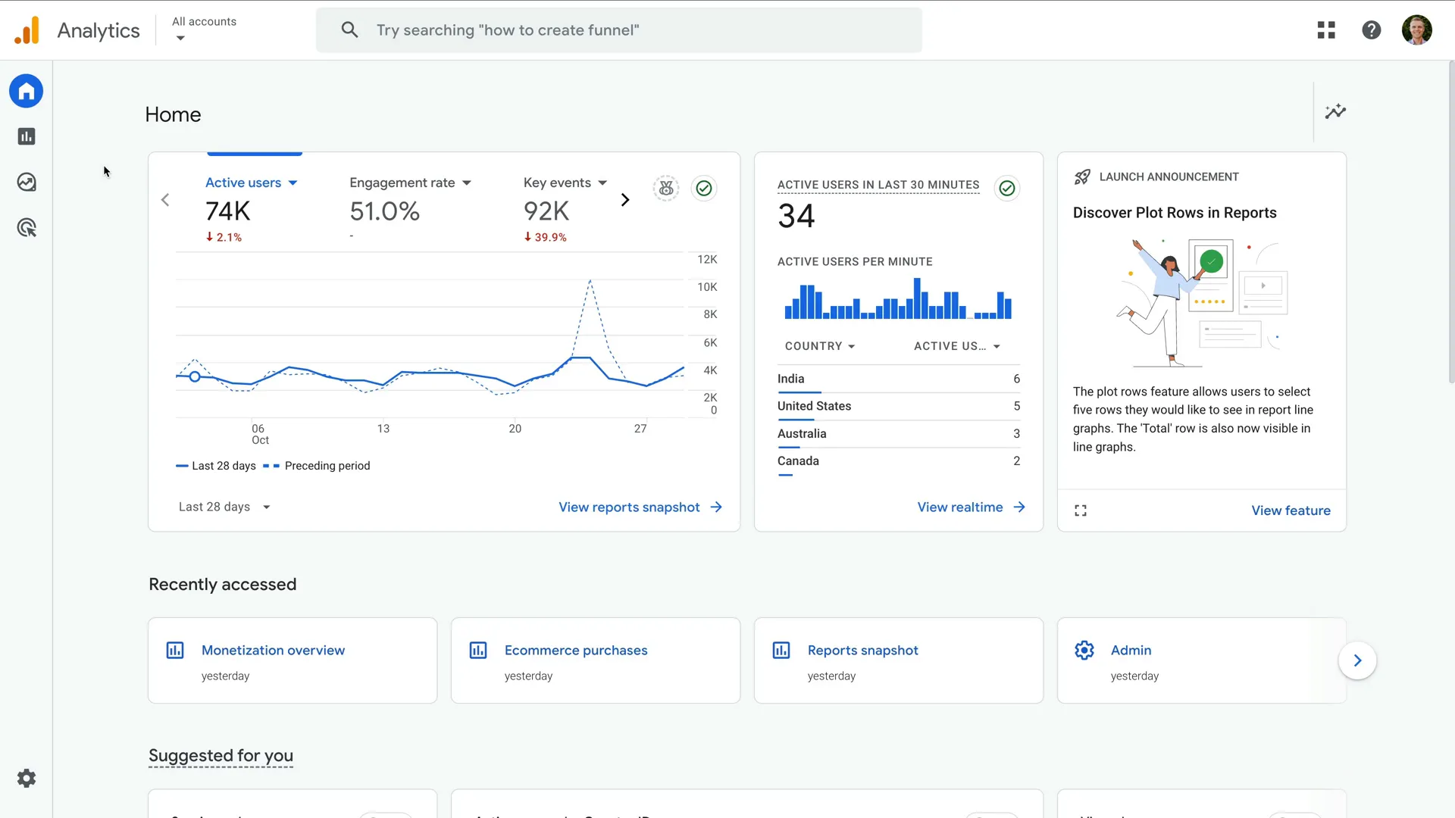Viewport: 1455px width, 818px height.
Task: Open the Insights trend icon top right
Action: pyautogui.click(x=1335, y=111)
